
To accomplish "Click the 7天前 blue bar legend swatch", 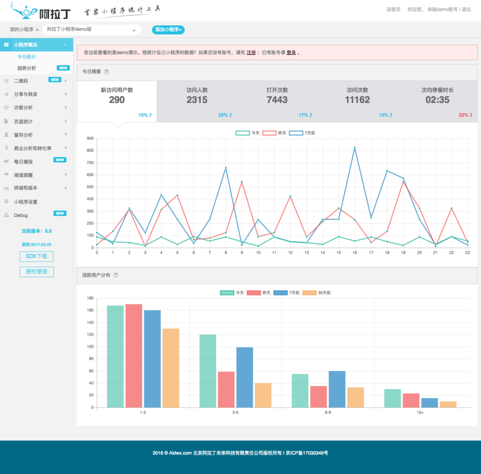I will pyautogui.click(x=280, y=293).
